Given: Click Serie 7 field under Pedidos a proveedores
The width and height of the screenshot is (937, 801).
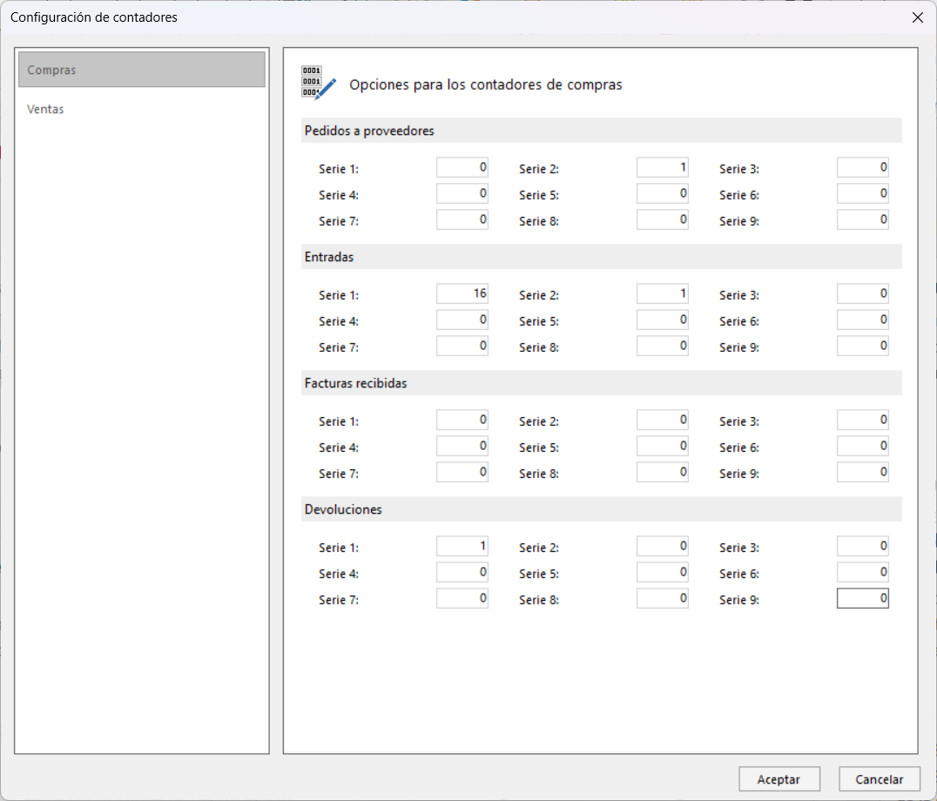Looking at the screenshot, I should tap(462, 219).
